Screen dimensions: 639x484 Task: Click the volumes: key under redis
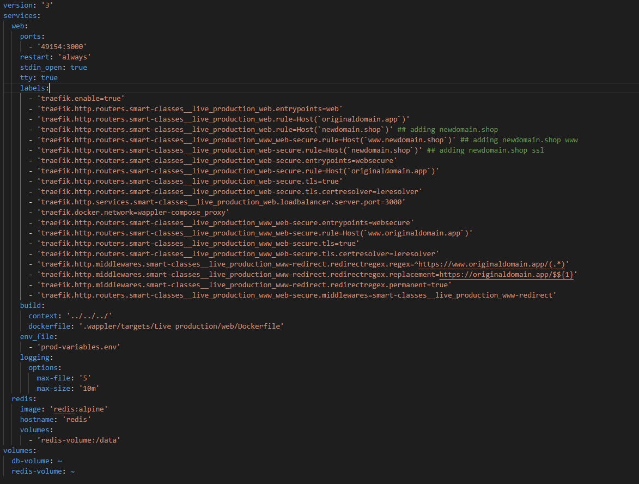pyautogui.click(x=36, y=430)
